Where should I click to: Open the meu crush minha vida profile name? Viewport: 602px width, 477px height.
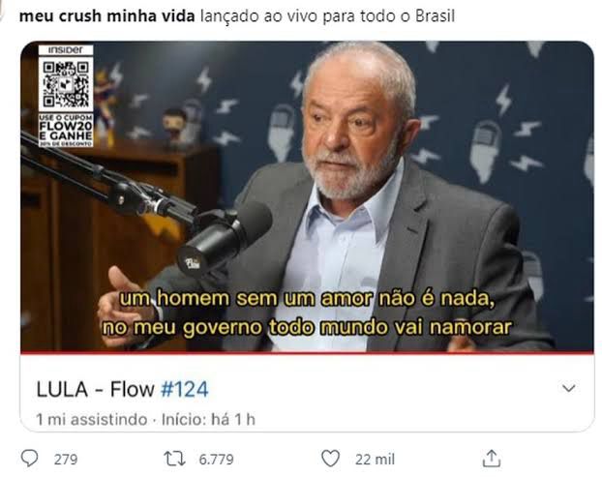[107, 16]
